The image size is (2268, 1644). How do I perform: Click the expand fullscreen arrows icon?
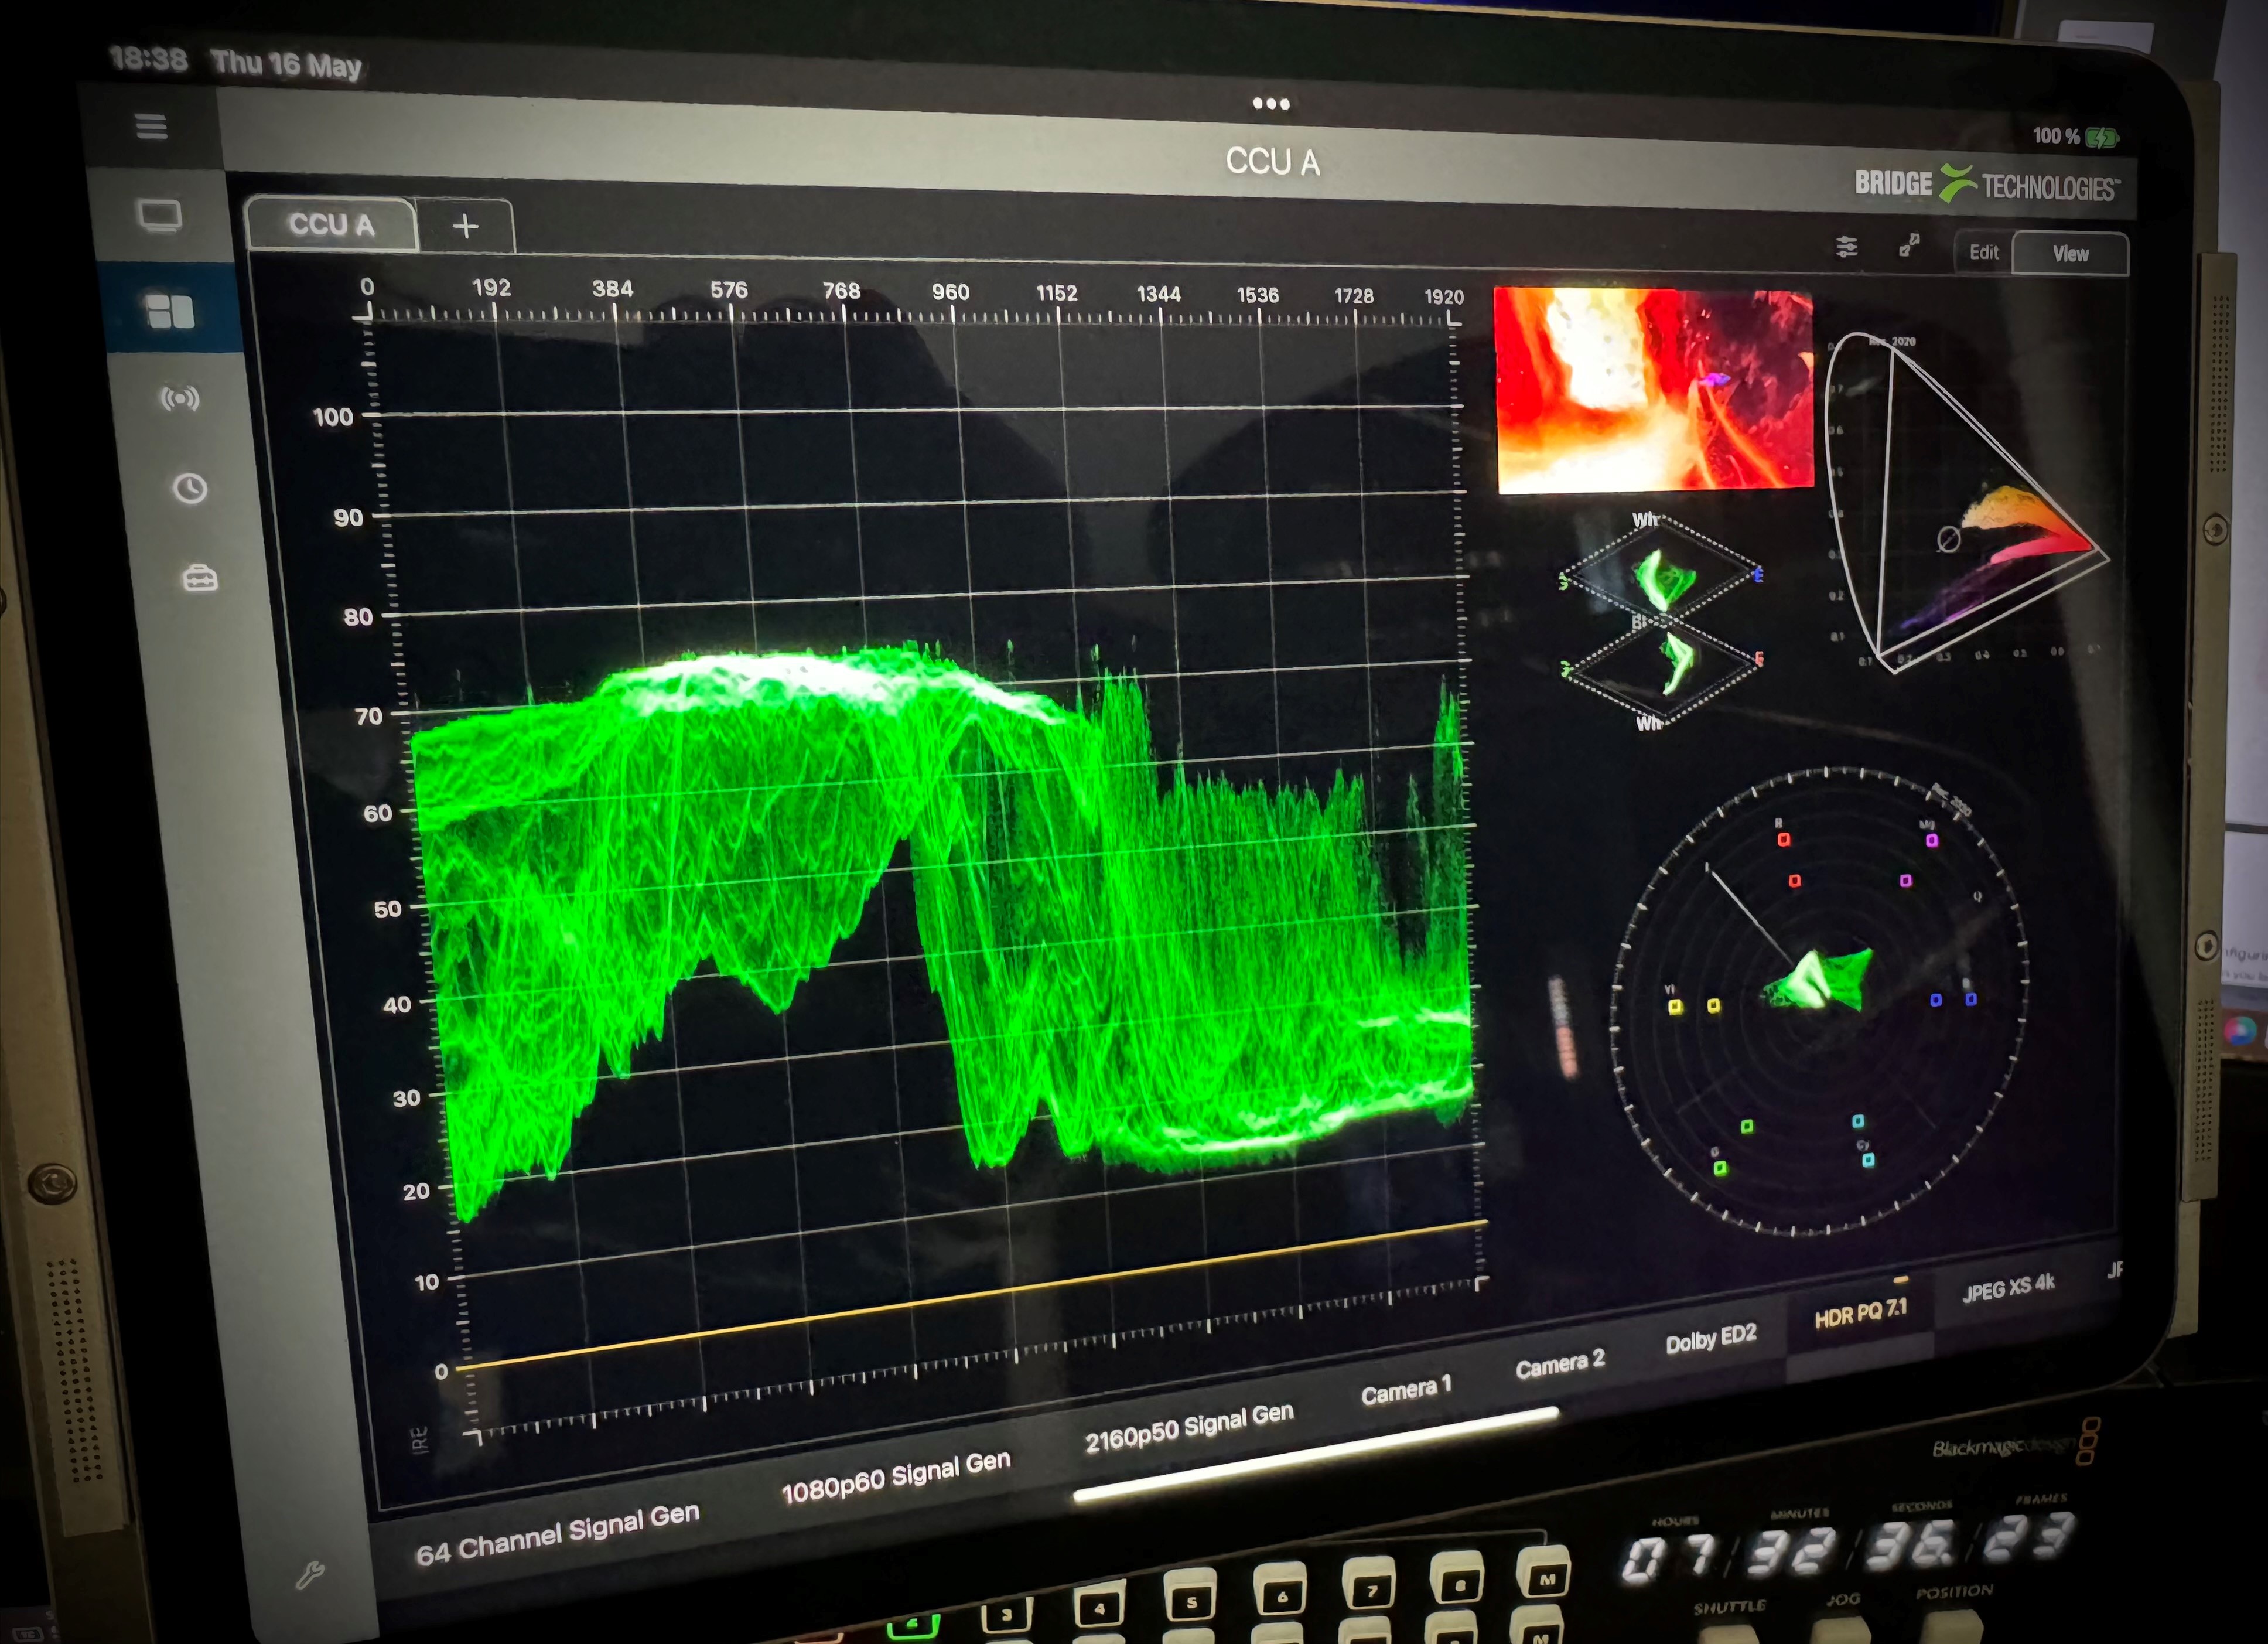(x=1909, y=245)
